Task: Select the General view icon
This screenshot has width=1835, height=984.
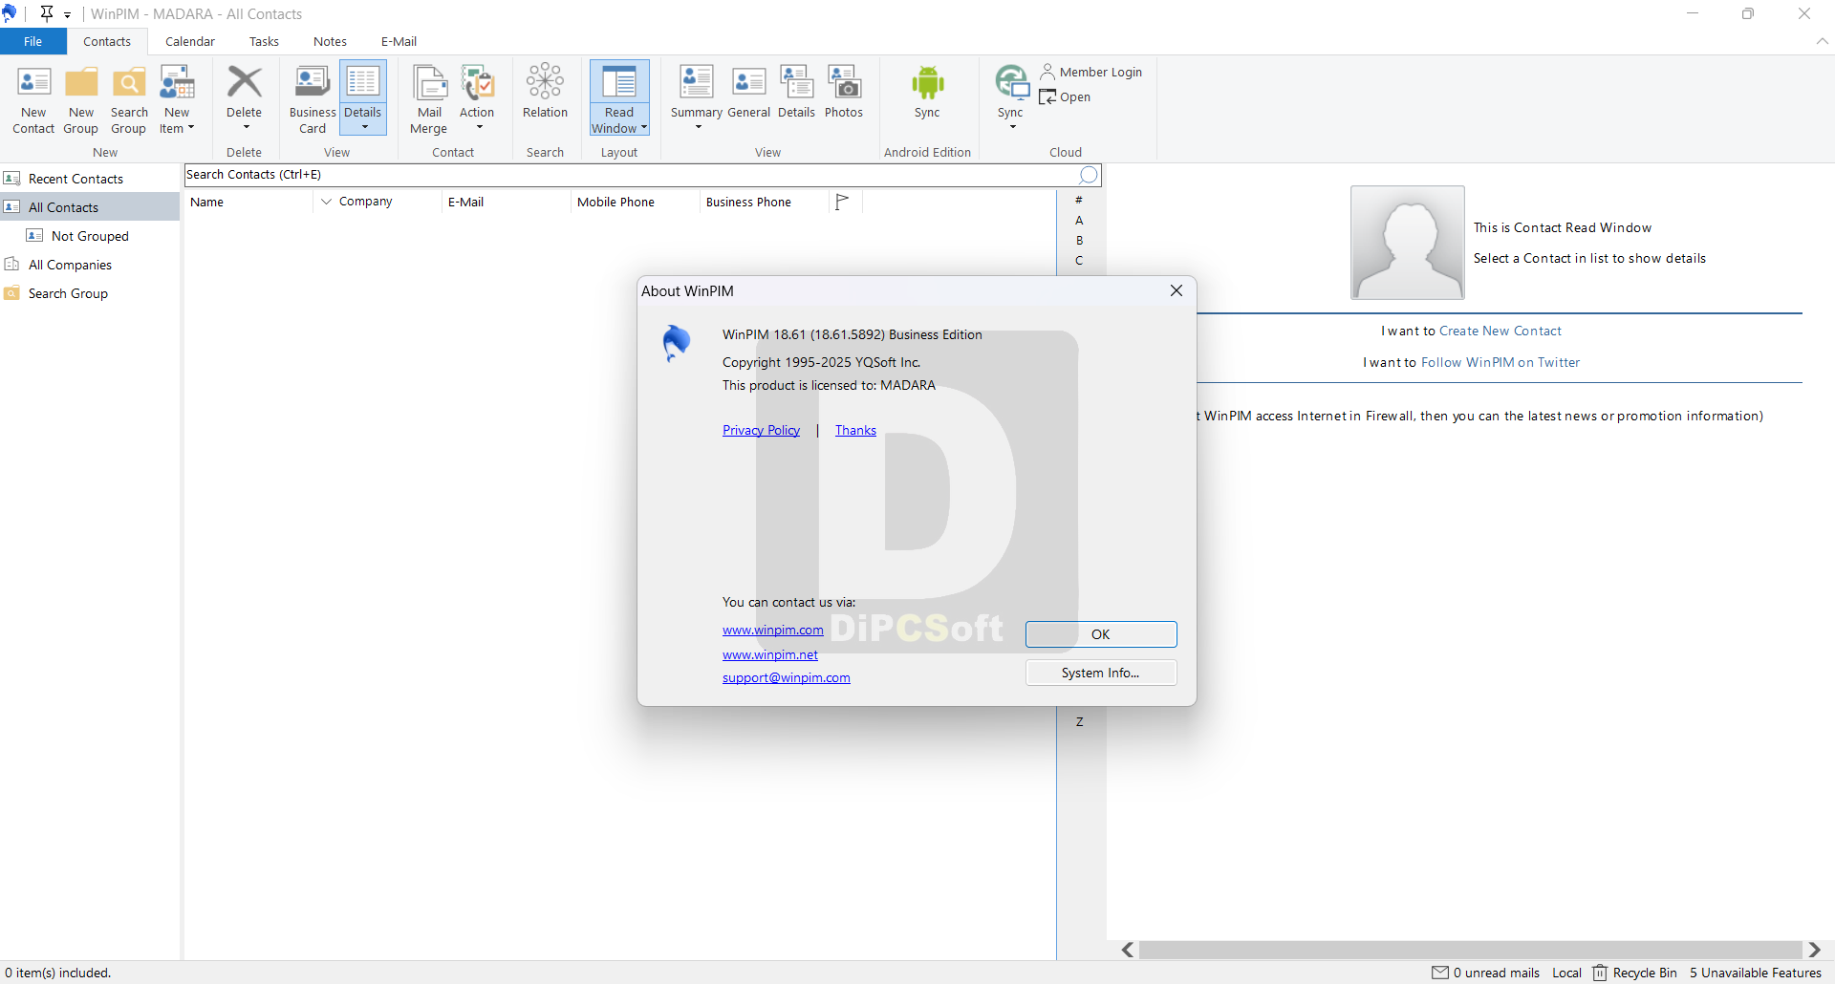Action: click(748, 82)
